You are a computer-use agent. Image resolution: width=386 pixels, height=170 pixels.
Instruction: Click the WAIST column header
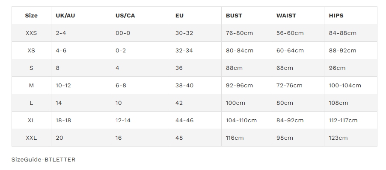(x=286, y=15)
